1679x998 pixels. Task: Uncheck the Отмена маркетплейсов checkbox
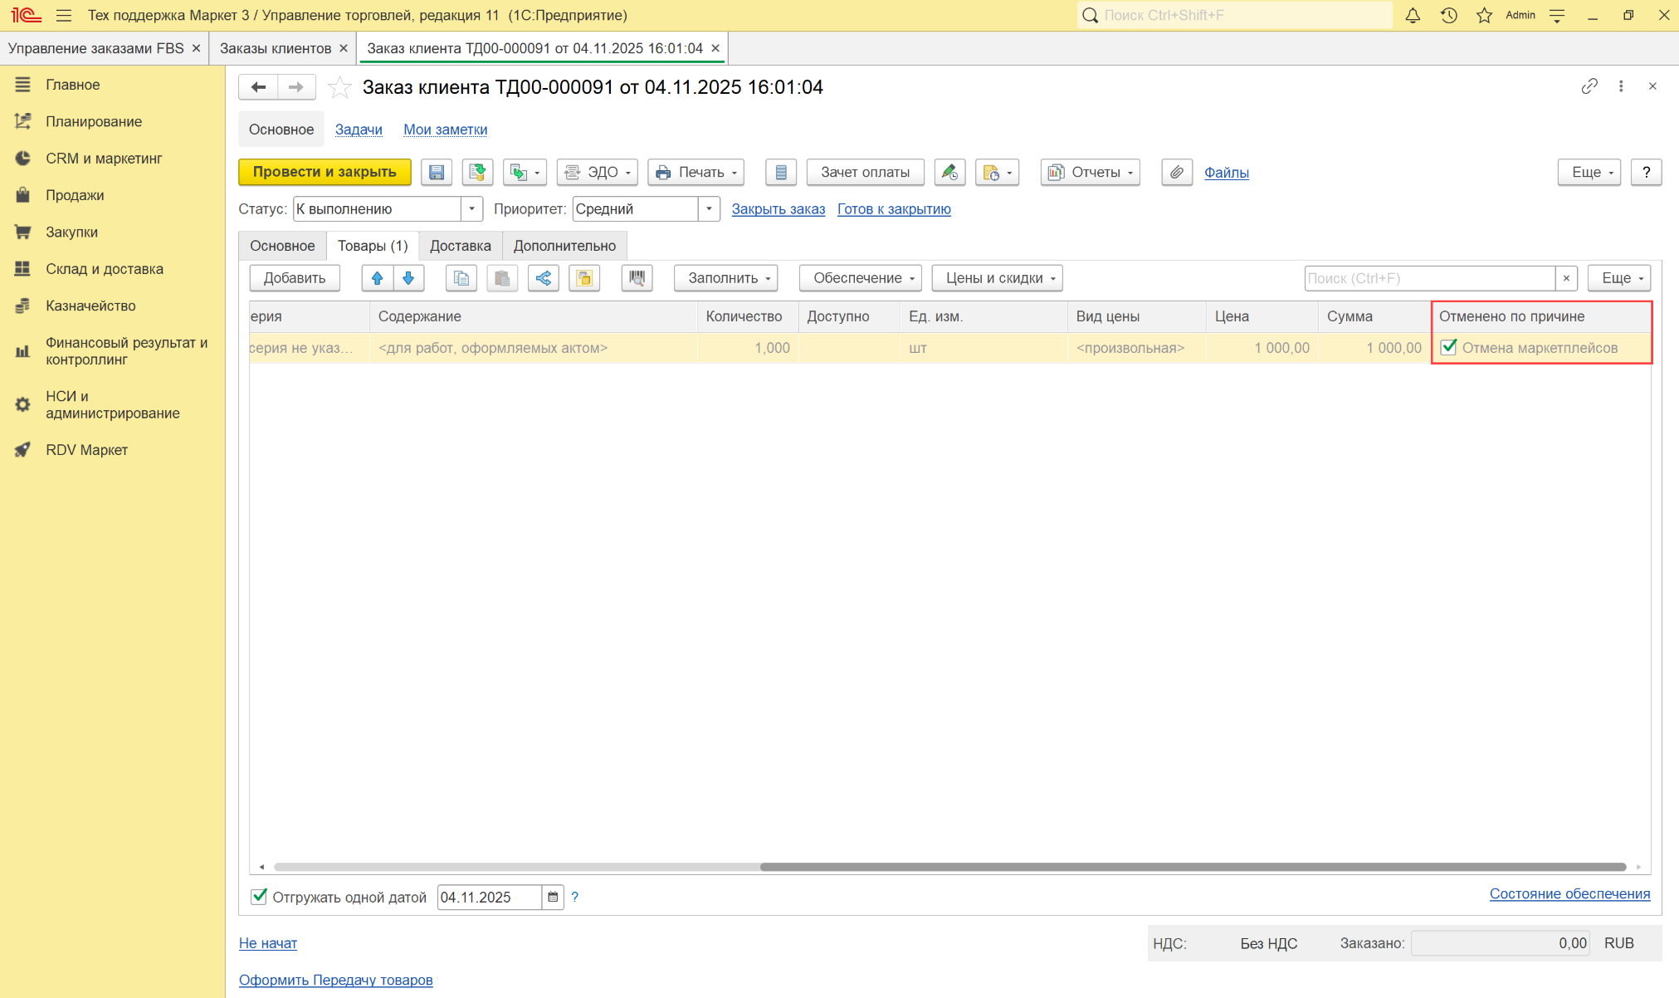tap(1449, 348)
